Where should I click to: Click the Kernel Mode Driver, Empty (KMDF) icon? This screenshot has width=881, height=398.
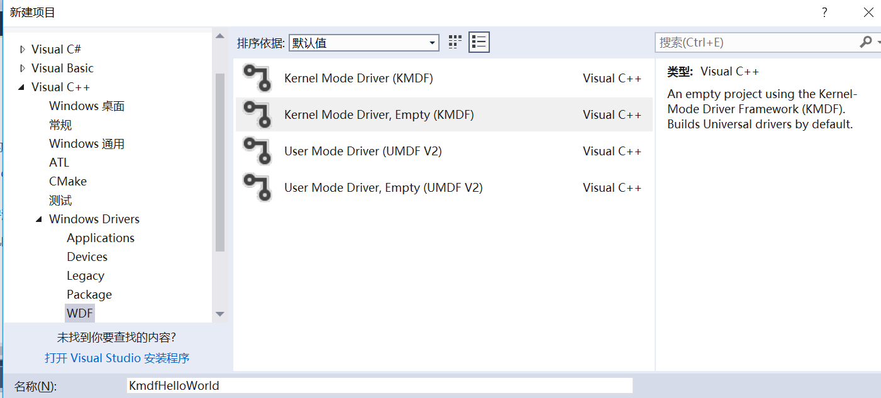pos(257,115)
